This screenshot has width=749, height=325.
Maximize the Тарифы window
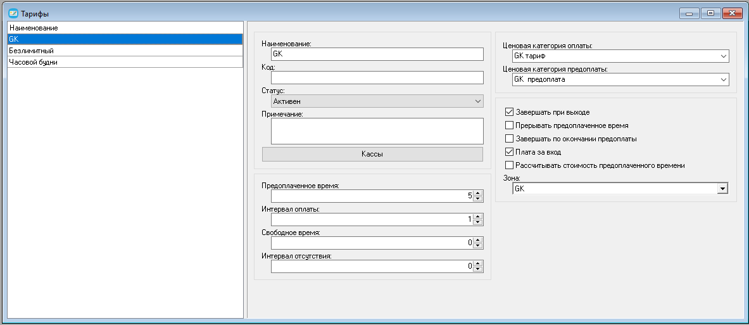pyautogui.click(x=711, y=13)
